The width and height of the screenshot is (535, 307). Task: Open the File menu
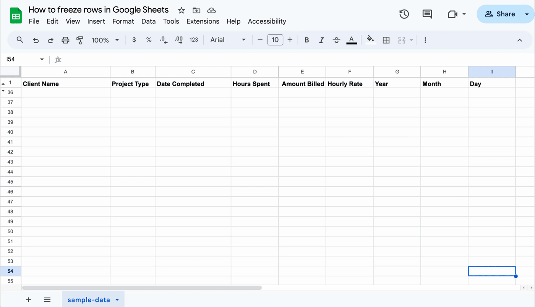[34, 21]
